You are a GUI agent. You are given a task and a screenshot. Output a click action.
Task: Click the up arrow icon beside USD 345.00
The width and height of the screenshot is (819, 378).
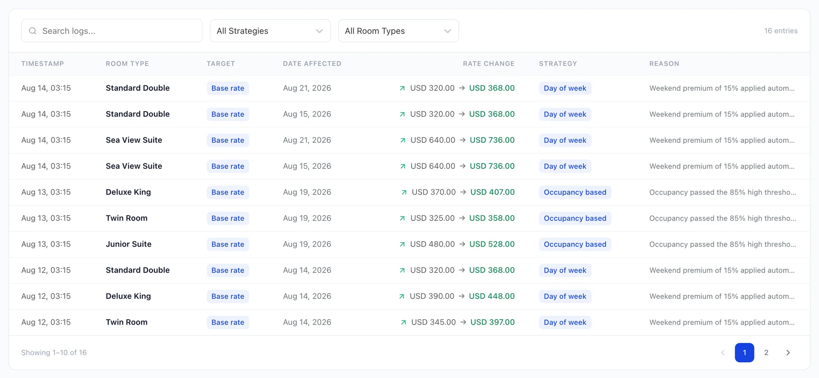[403, 323]
